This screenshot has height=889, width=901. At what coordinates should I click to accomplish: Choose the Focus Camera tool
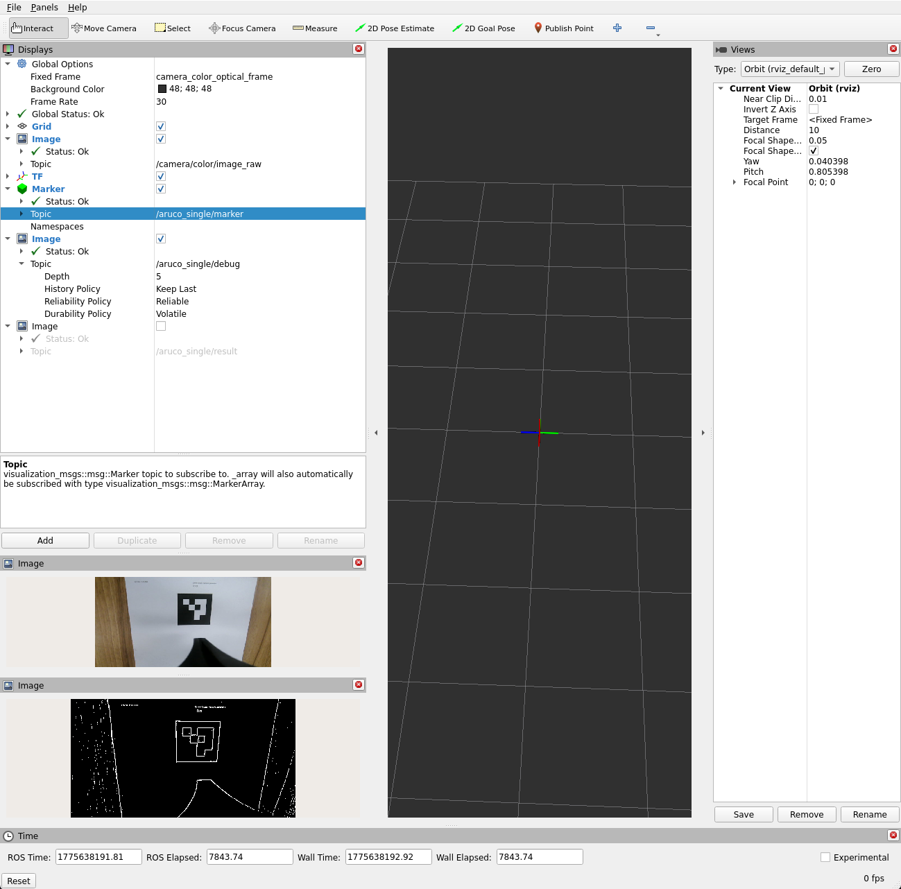tap(242, 28)
